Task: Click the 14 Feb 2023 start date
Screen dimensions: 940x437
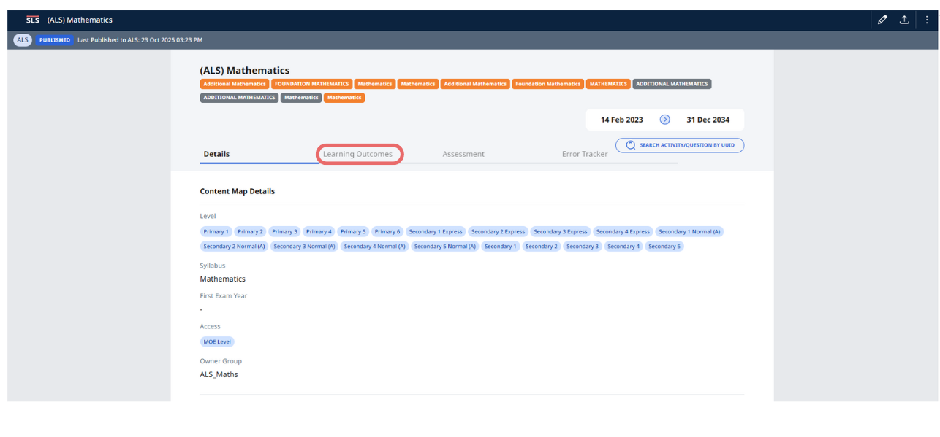Action: [x=621, y=120]
